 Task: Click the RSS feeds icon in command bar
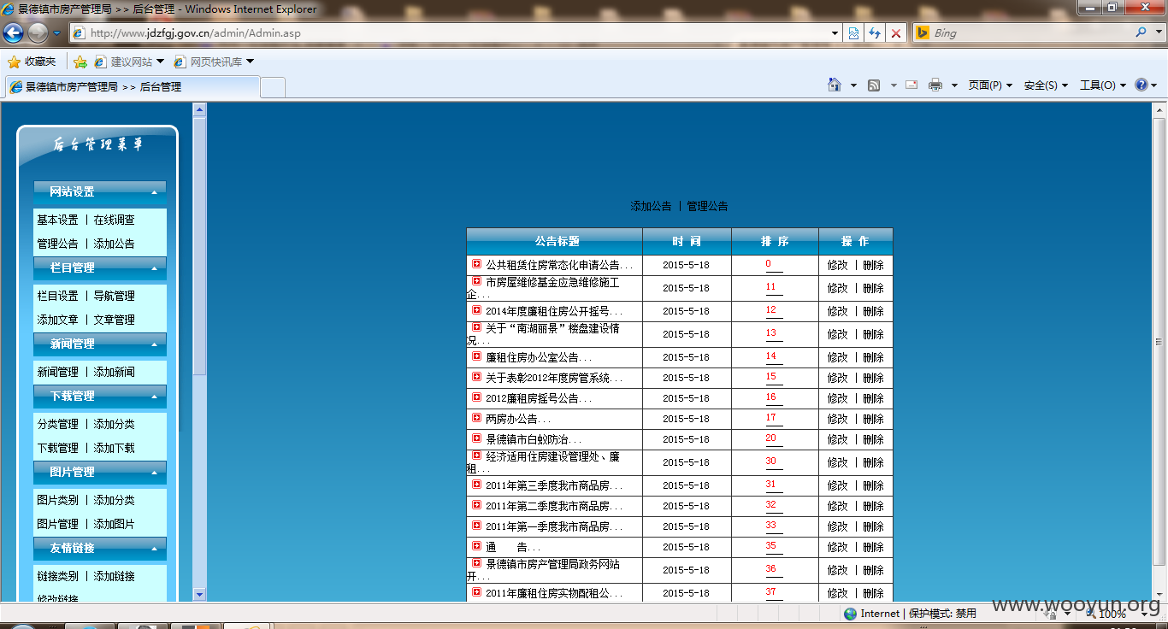pyautogui.click(x=874, y=85)
